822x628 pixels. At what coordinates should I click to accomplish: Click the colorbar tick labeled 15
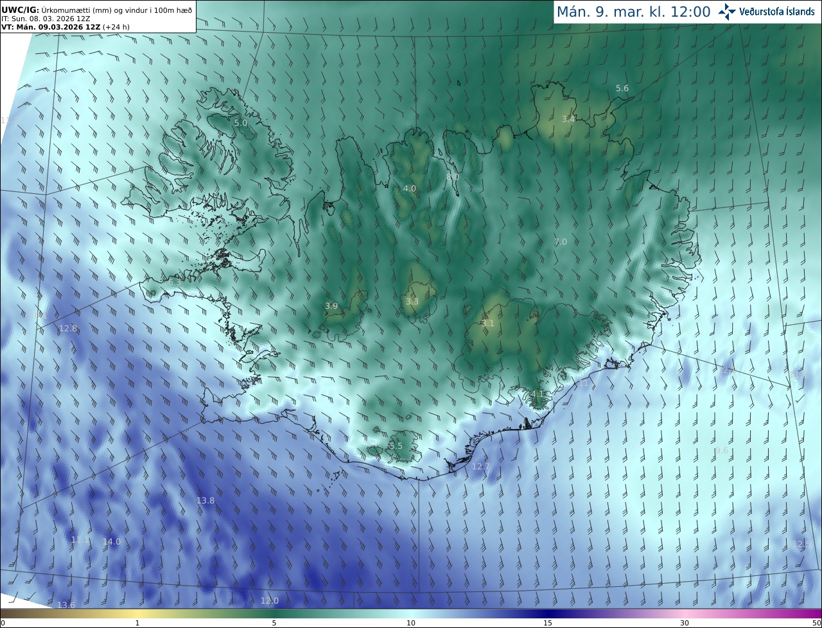click(x=548, y=623)
